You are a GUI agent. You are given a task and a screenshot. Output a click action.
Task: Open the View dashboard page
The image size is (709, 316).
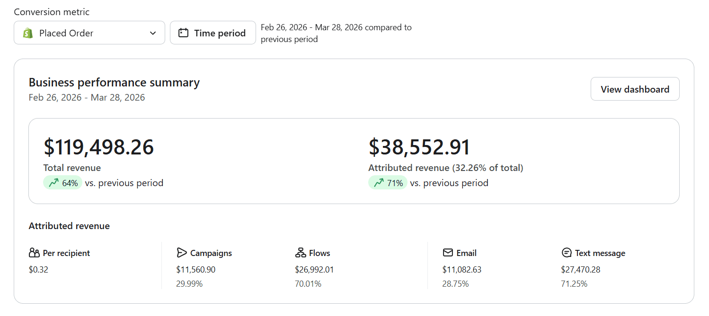tap(635, 89)
